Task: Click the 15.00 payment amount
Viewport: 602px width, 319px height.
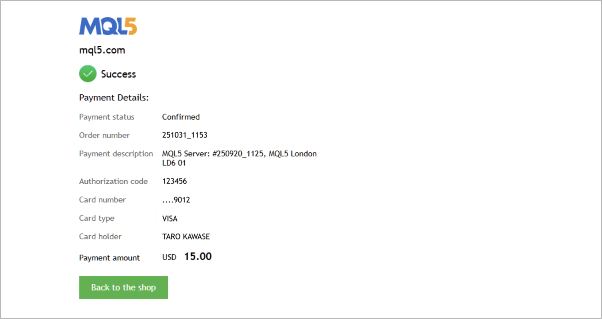Action: 198,256
